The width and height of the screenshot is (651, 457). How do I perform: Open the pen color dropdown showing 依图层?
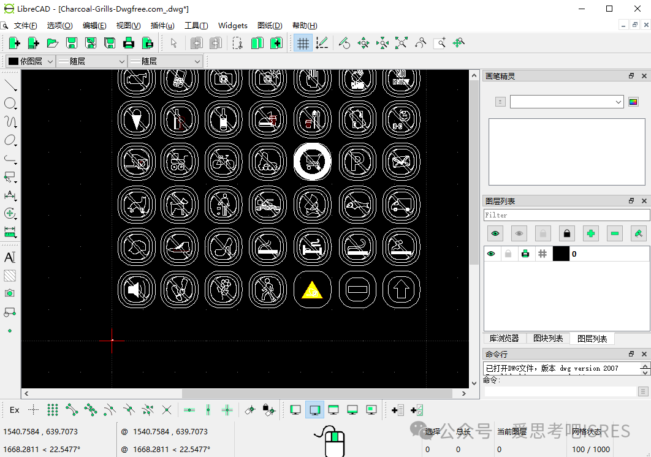coord(30,61)
